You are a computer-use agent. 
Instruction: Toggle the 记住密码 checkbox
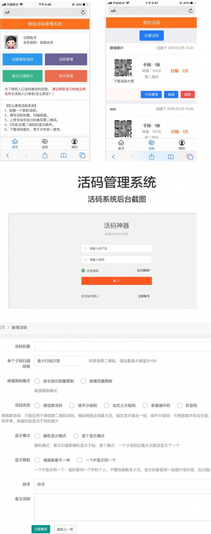click(83, 271)
